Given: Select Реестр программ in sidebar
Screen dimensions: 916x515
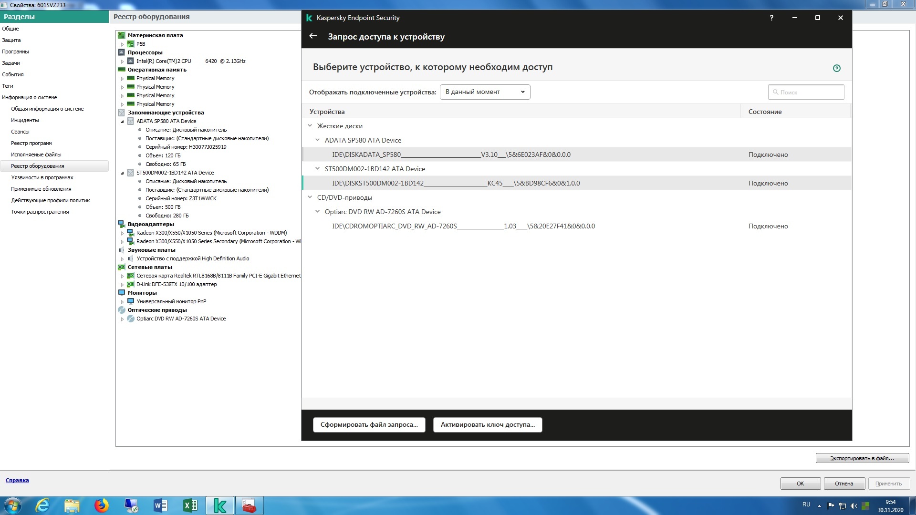Looking at the screenshot, I should point(31,143).
